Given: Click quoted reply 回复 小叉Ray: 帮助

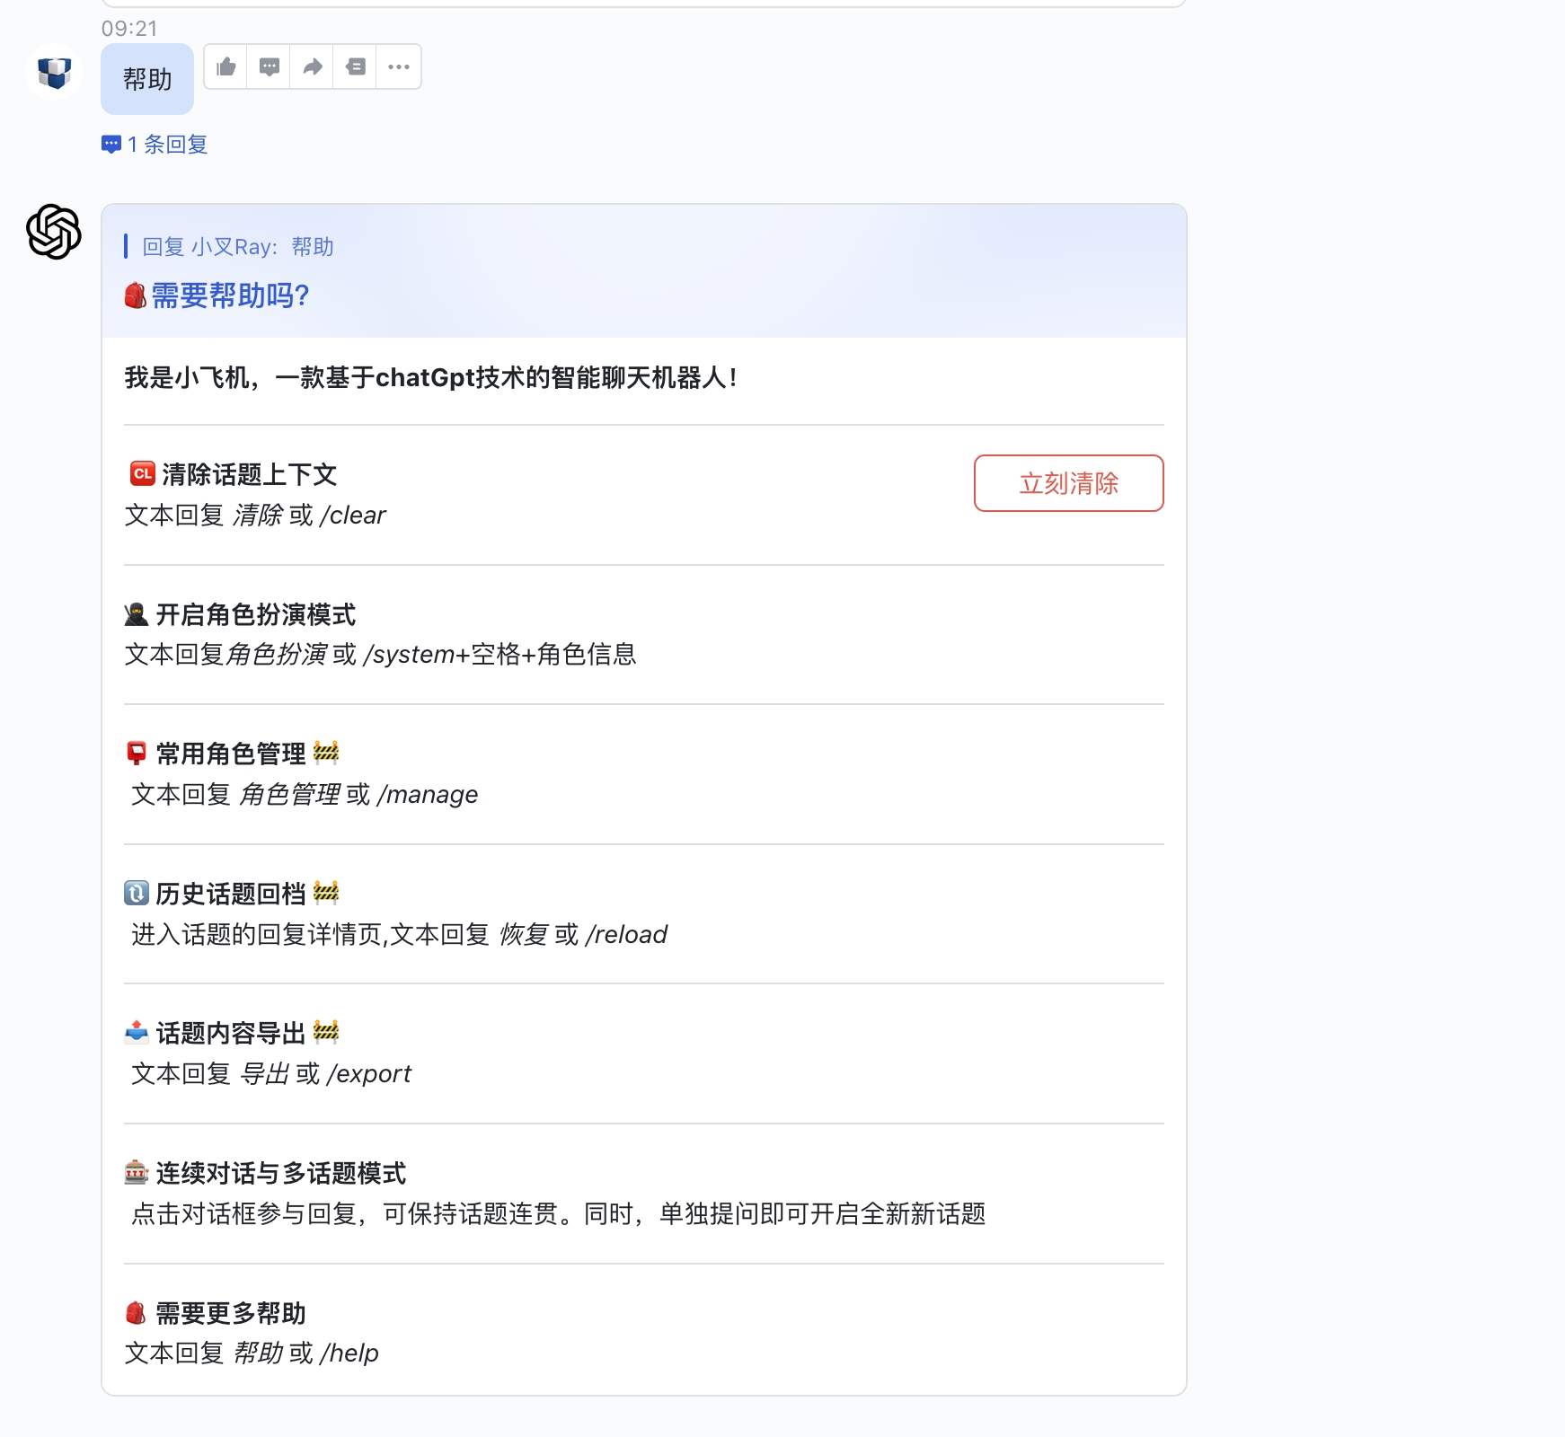Looking at the screenshot, I should click(x=237, y=247).
